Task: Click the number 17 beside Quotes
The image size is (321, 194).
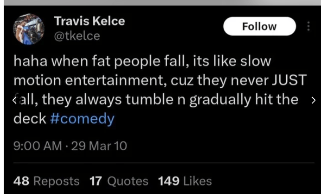Action: [x=96, y=181]
